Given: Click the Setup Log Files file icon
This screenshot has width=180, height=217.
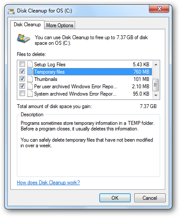Looking at the screenshot, I should [30, 64].
